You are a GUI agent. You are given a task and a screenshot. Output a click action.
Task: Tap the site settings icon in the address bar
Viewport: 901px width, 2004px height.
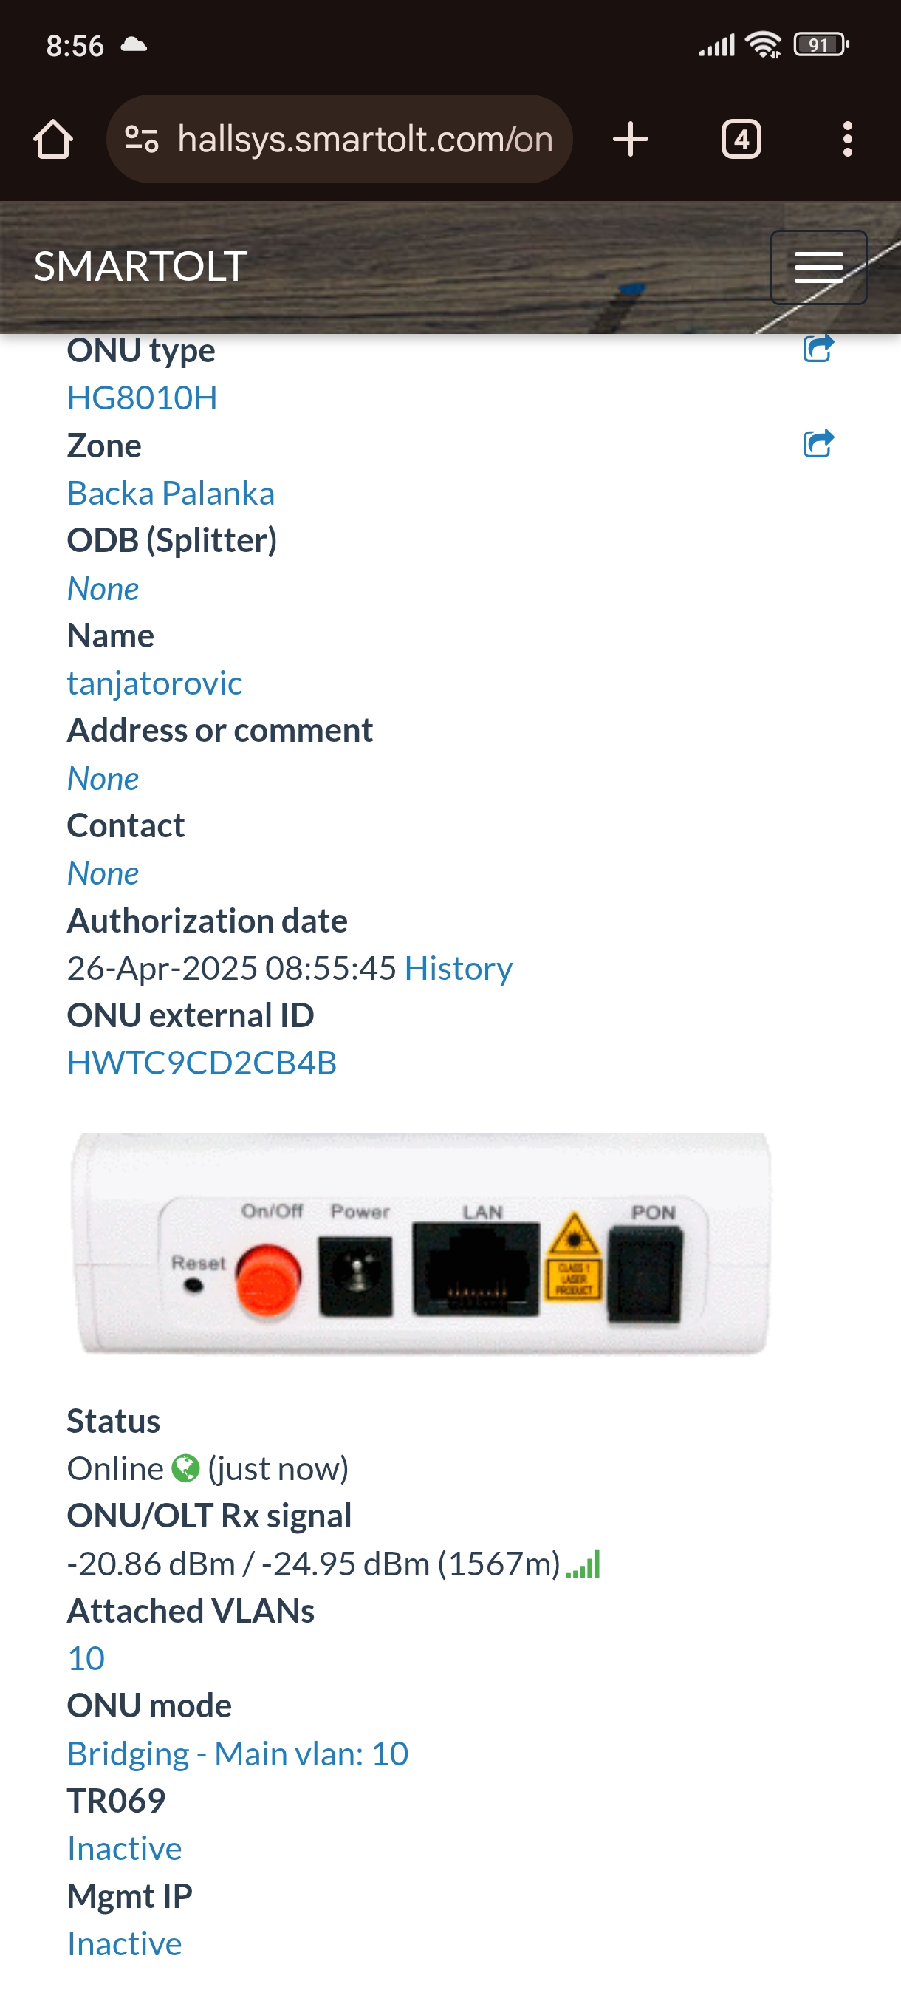pyautogui.click(x=142, y=139)
